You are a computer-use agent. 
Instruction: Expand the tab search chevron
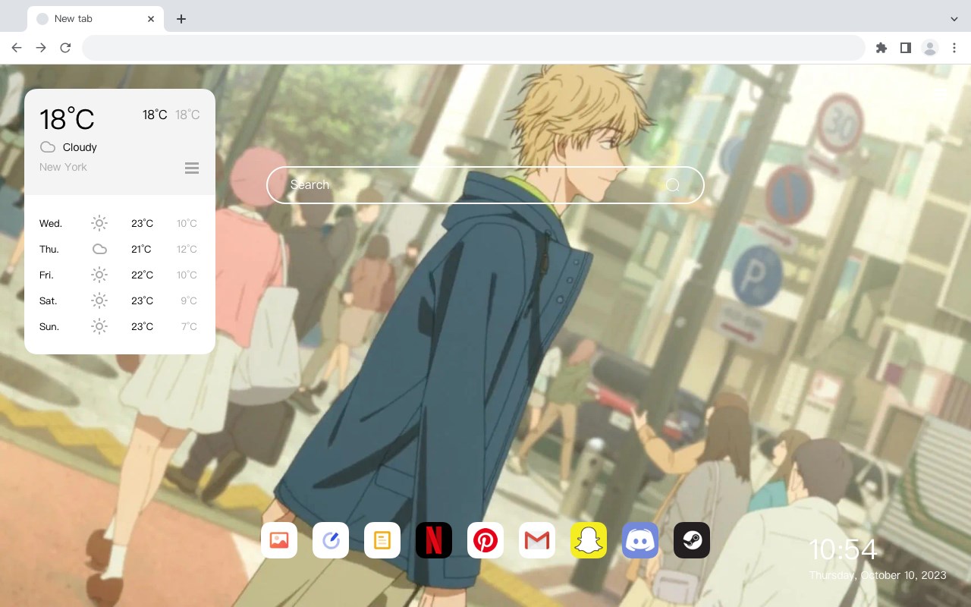954,19
